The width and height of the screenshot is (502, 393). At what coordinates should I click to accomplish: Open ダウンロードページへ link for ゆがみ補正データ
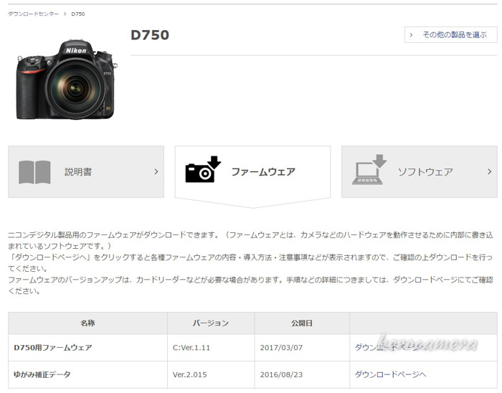390,374
